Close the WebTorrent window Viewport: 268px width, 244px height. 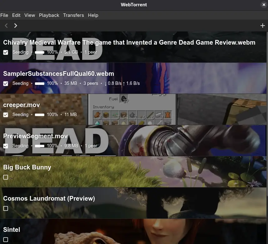tap(264, 5)
